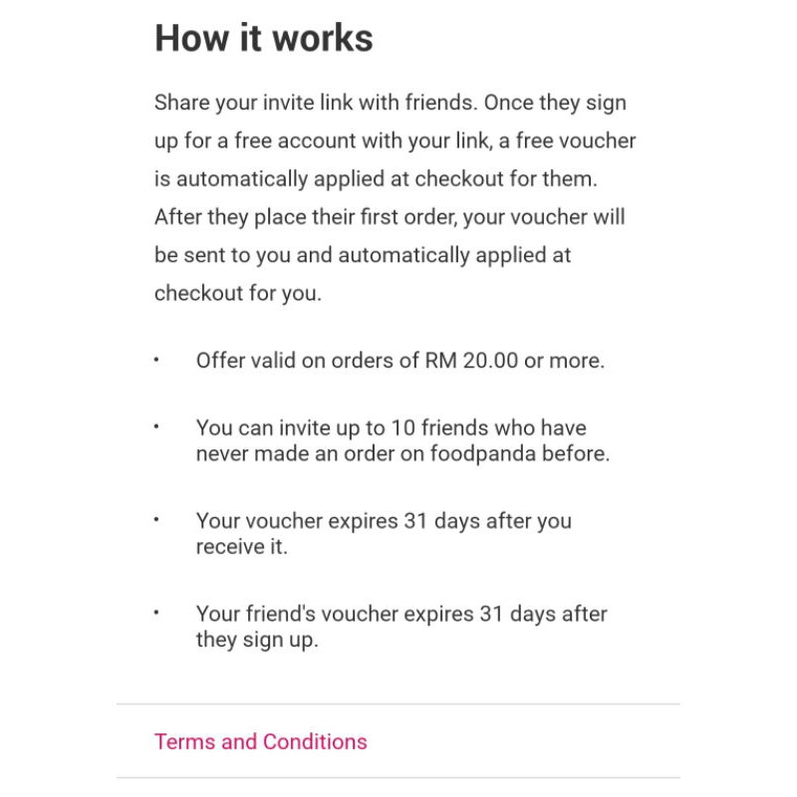Click the bullet dot beside "Your friend's voucher"
Screen dimensions: 797x797
(156, 612)
